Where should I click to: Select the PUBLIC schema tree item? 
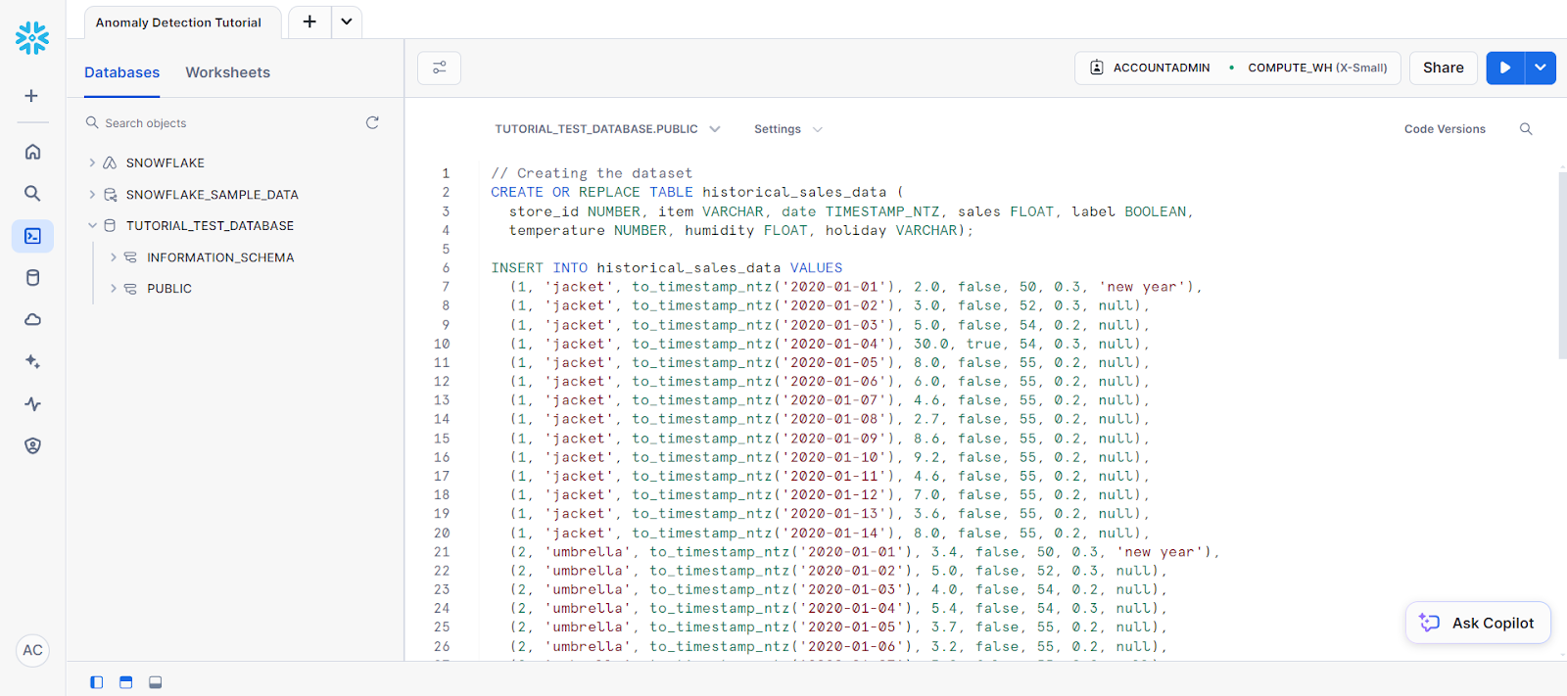click(x=169, y=289)
